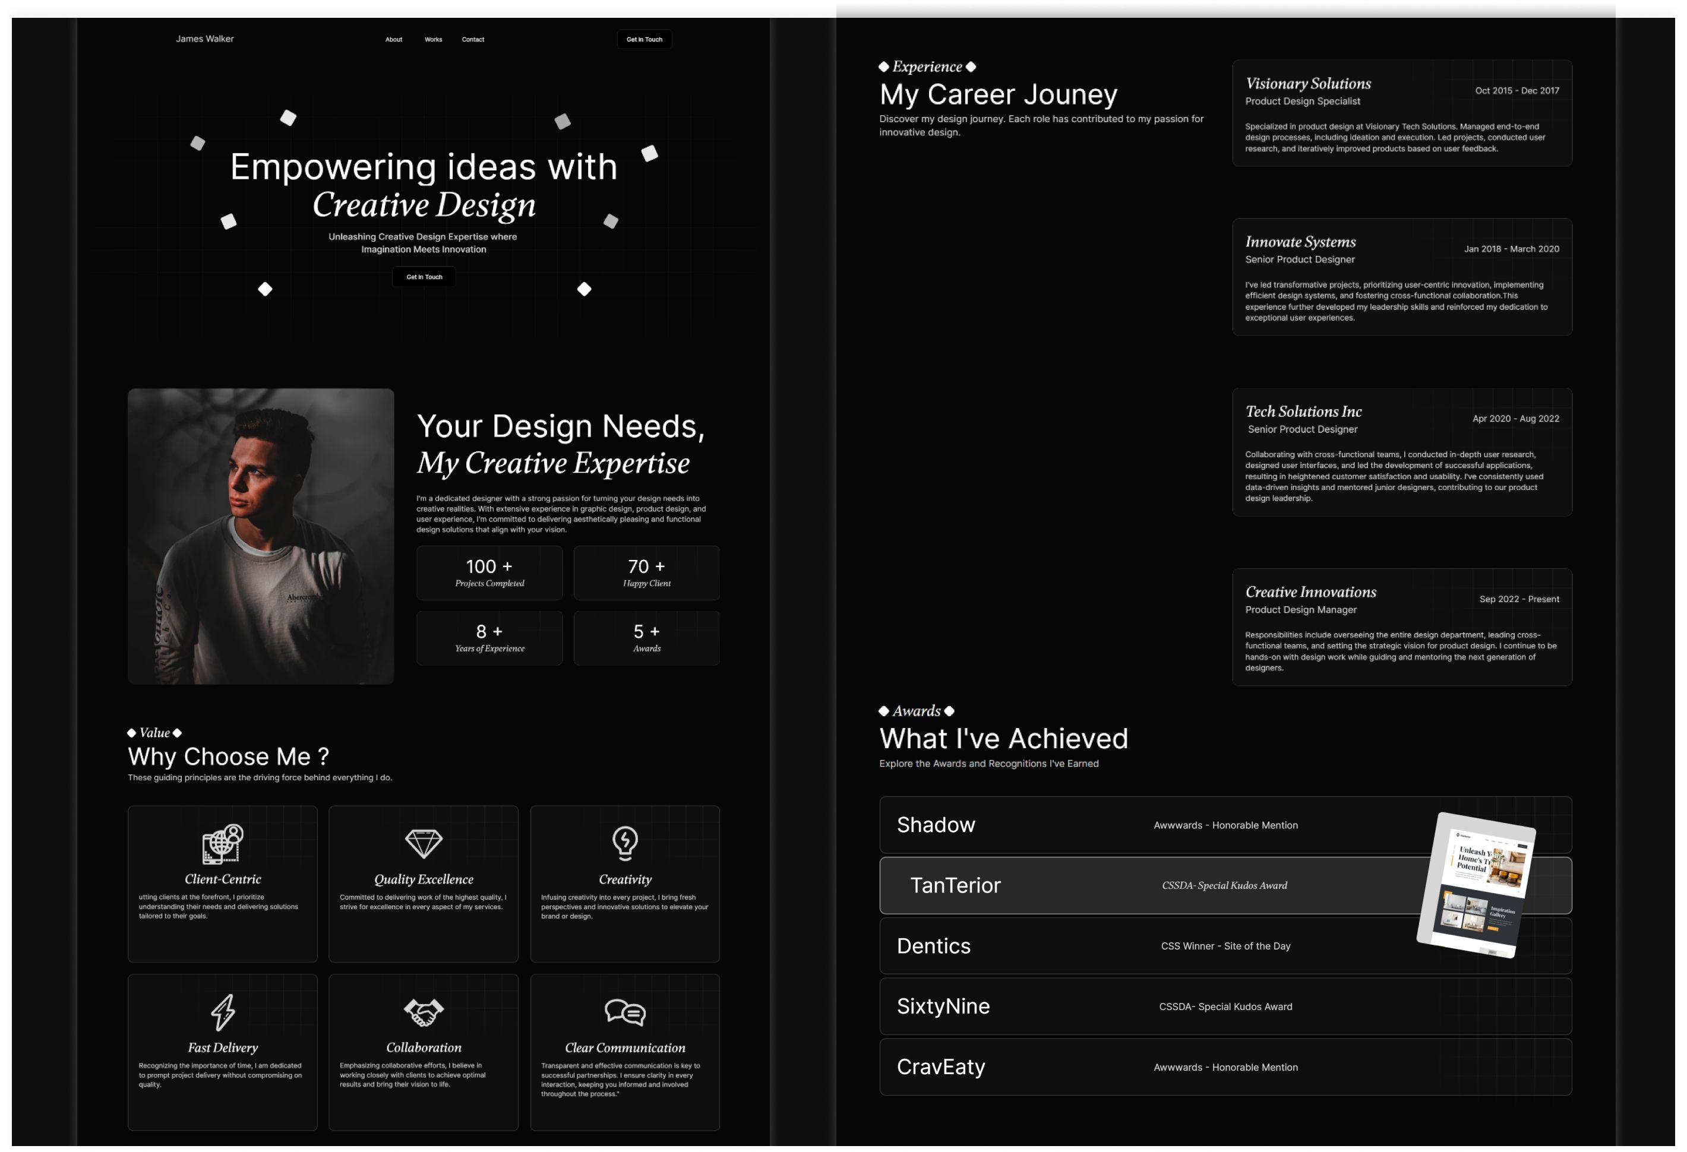Select the 8 + Years of Experience card
1687x1152 pixels.
(489, 638)
